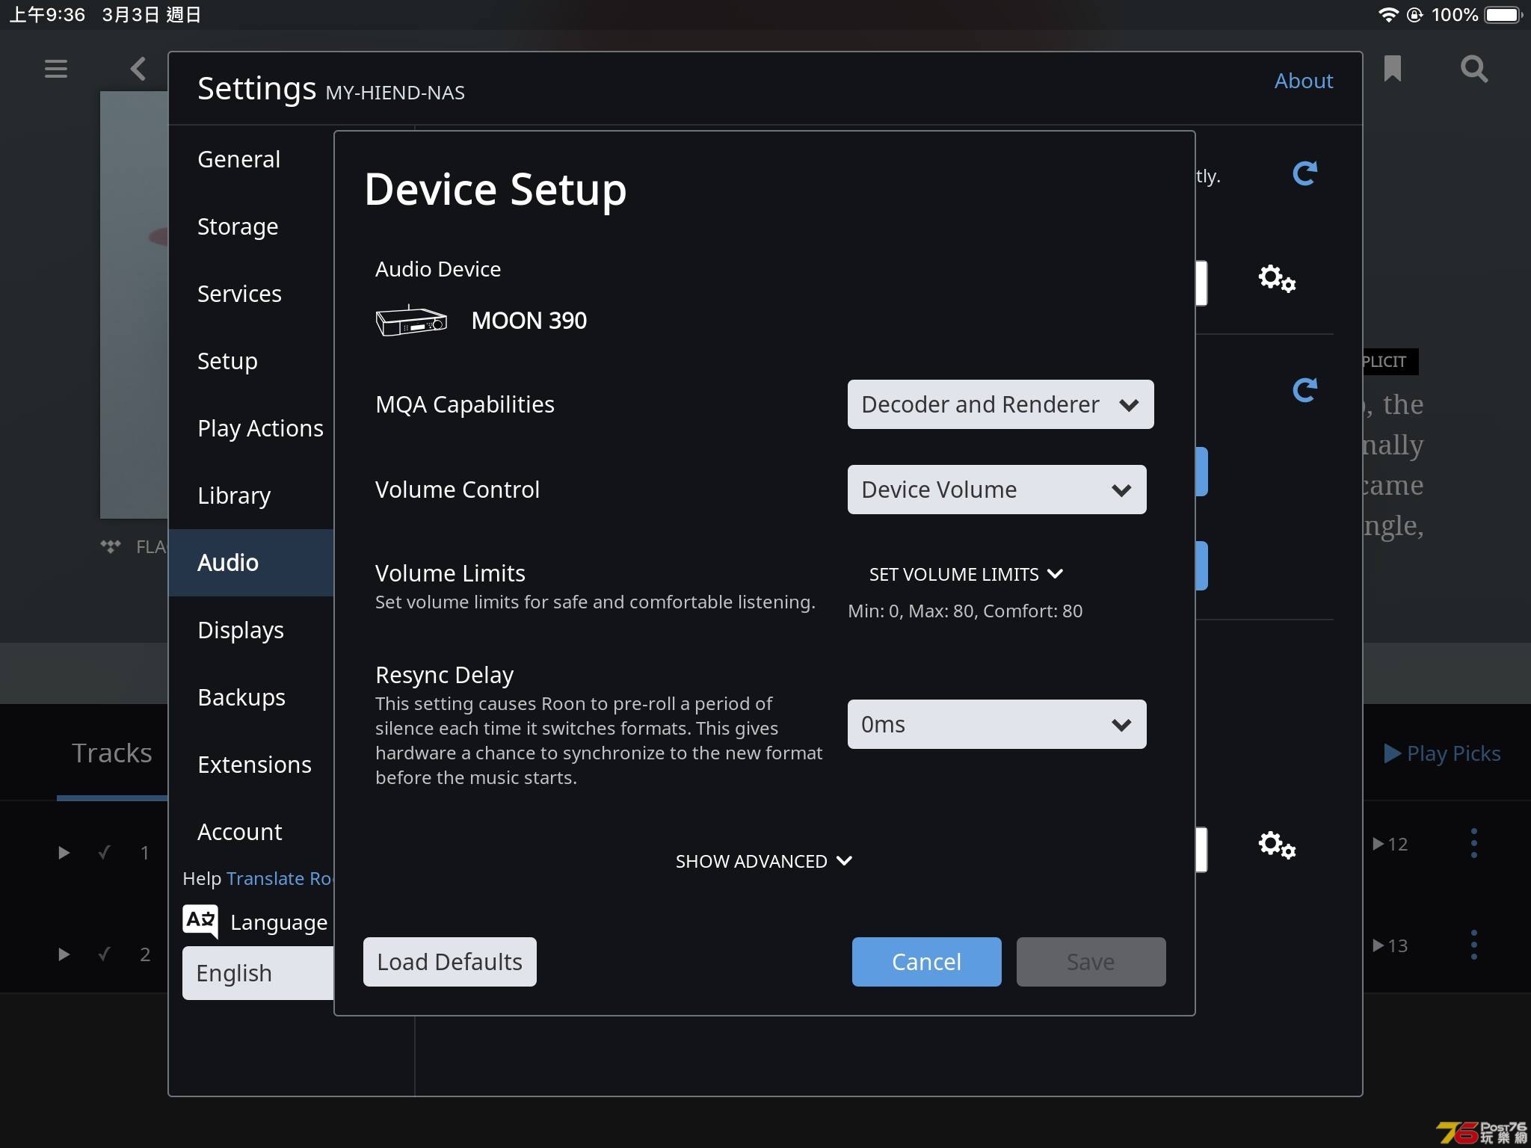Expand SHOW ADVANCED settings section
This screenshot has height=1148, width=1531.
(763, 860)
